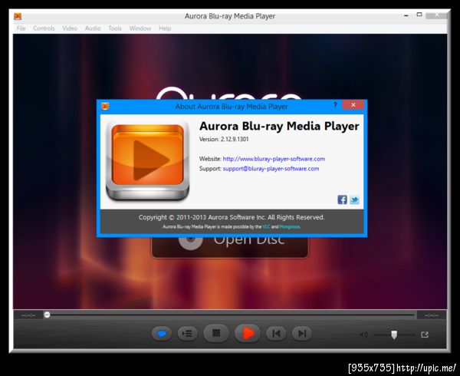Click the elapsed time display left of the seek bar
This screenshot has width=460, height=376.
(x=28, y=315)
